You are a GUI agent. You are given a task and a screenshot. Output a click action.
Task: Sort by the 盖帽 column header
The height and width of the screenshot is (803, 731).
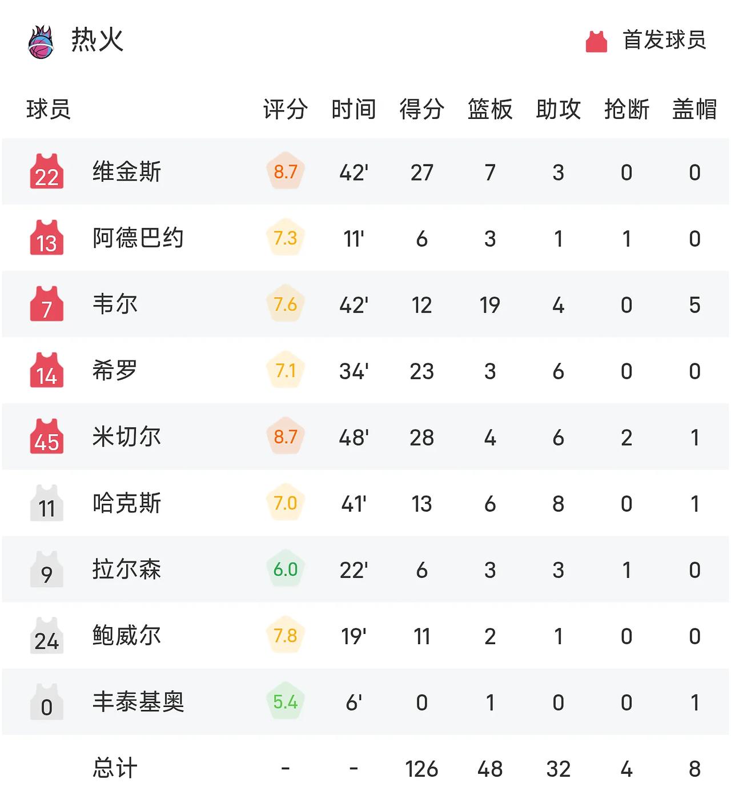point(694,109)
